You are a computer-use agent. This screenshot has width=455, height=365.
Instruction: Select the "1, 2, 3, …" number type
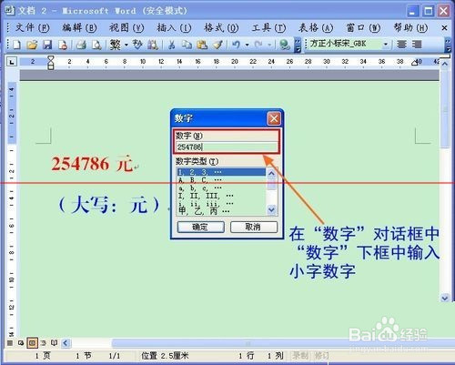click(221, 172)
